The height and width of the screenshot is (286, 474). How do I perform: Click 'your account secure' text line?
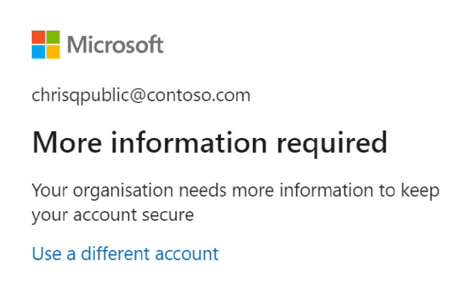click(x=113, y=216)
